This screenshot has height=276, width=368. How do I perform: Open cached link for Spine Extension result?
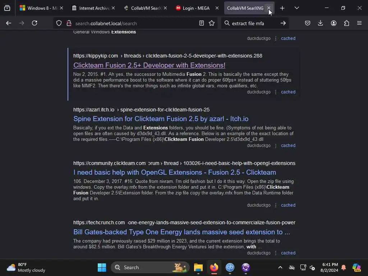click(x=288, y=146)
